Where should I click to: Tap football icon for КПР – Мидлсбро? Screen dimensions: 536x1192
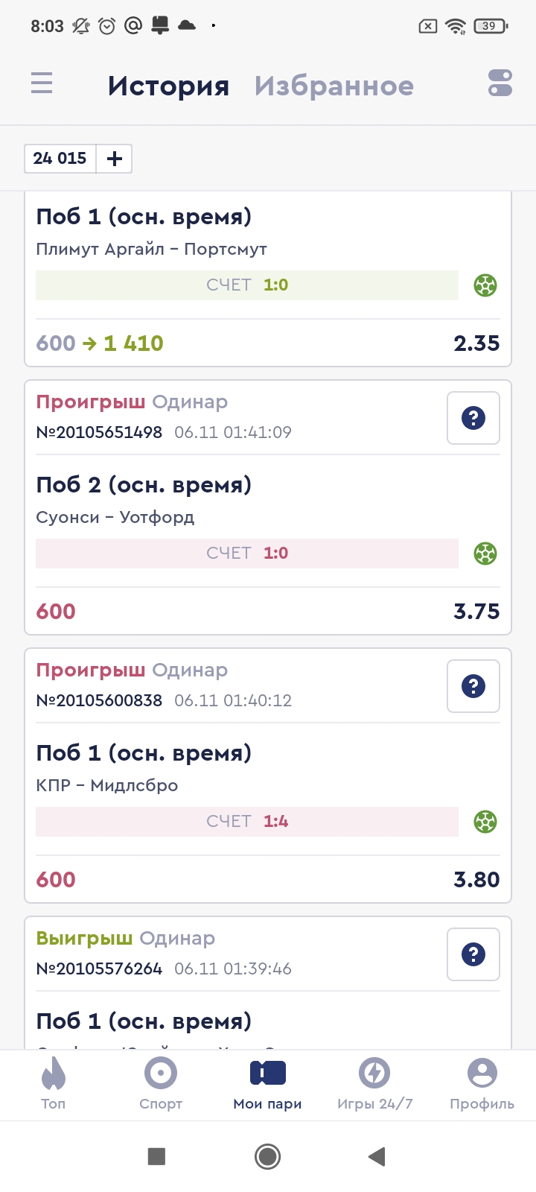[x=485, y=822]
